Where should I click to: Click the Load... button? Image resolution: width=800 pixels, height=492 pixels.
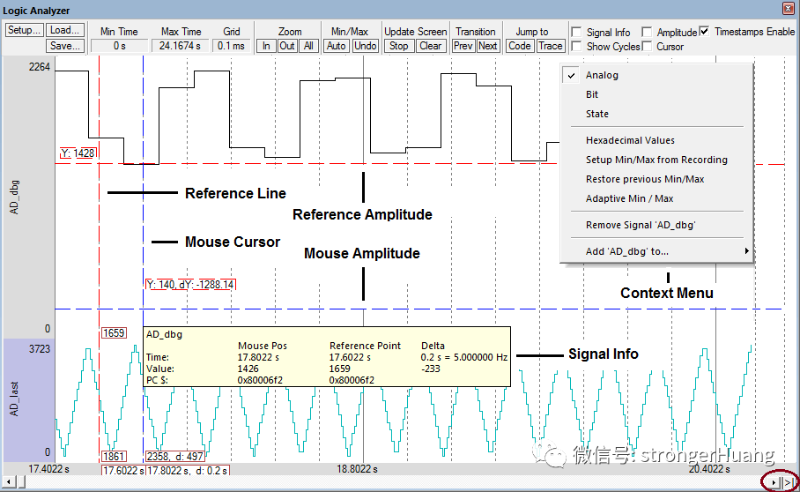tap(64, 30)
